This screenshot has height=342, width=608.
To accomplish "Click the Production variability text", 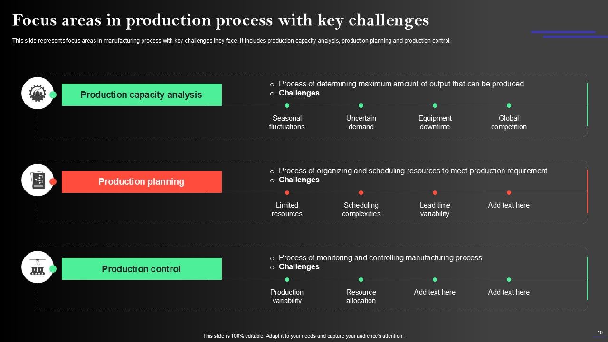I will tap(287, 296).
